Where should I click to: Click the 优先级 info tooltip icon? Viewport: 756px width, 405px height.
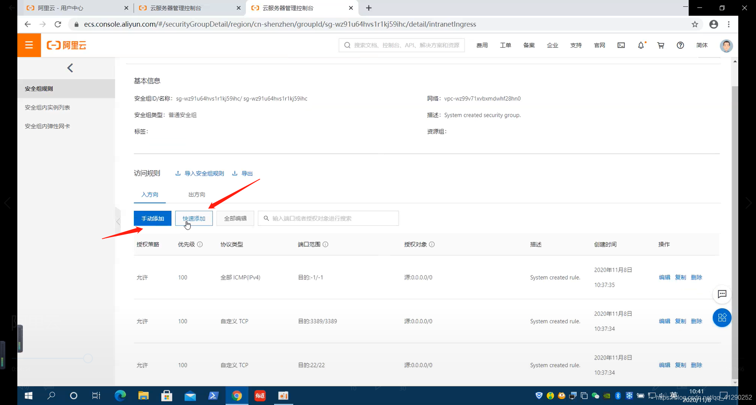(x=200, y=244)
